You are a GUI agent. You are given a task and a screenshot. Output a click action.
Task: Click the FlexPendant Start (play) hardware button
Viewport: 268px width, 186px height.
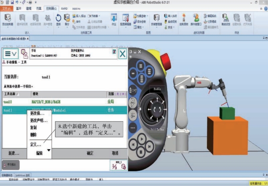coord(142,139)
